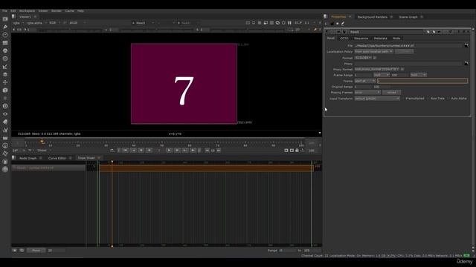Image resolution: width=476 pixels, height=267 pixels.
Task: Select the Read1 row in Dope Sheet list
Action: (48, 168)
